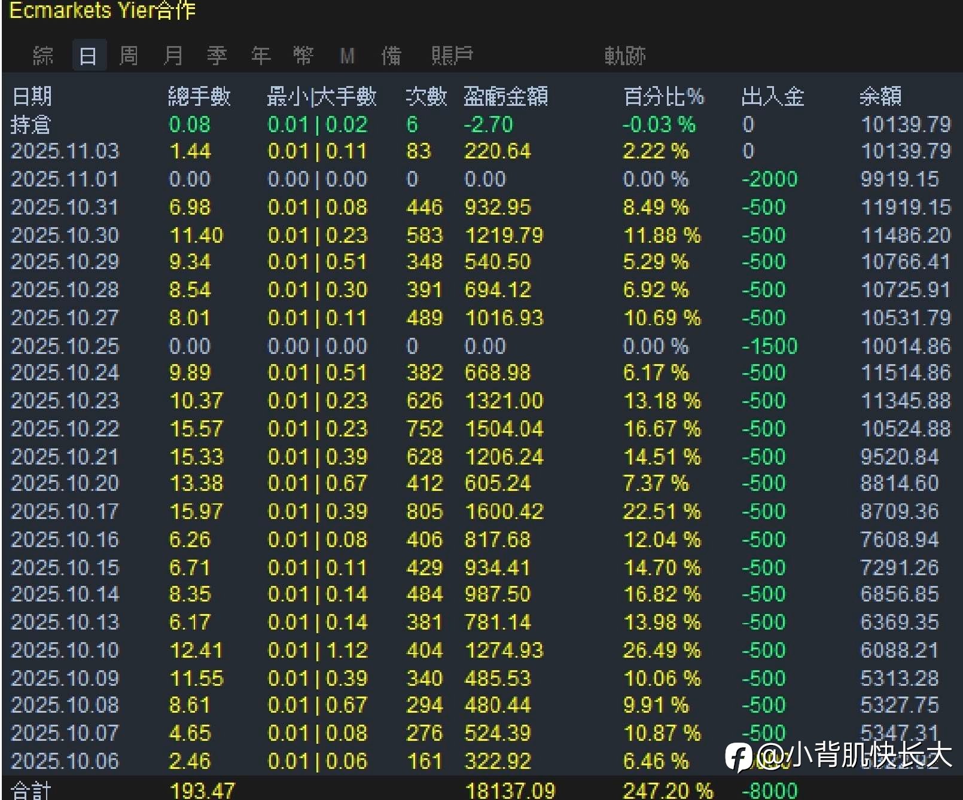Click profit value 480.44
963x800 pixels.
[x=498, y=705]
